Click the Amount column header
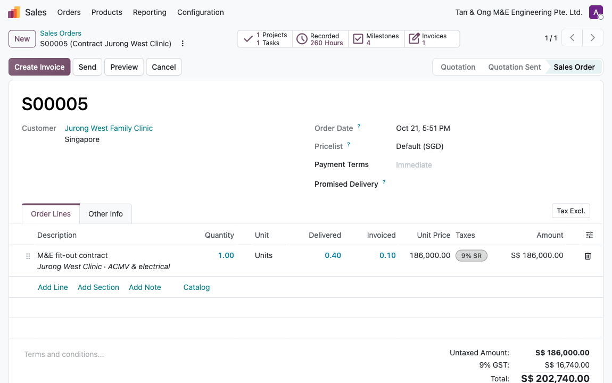This screenshot has width=612, height=383. coord(550,235)
